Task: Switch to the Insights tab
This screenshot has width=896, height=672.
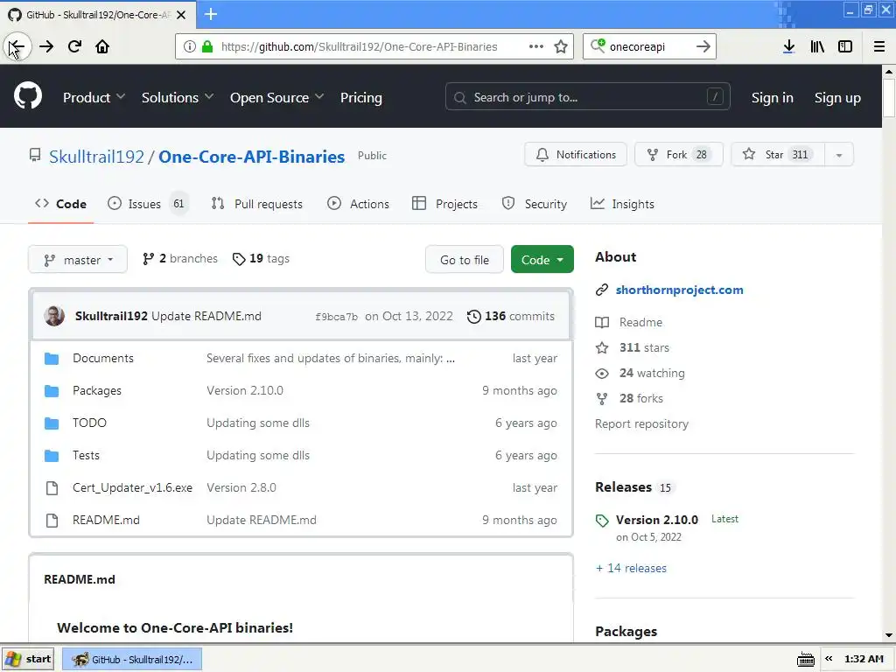Action: click(x=622, y=204)
